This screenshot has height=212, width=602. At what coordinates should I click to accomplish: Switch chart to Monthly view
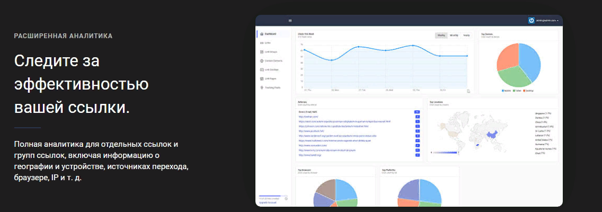coord(454,36)
